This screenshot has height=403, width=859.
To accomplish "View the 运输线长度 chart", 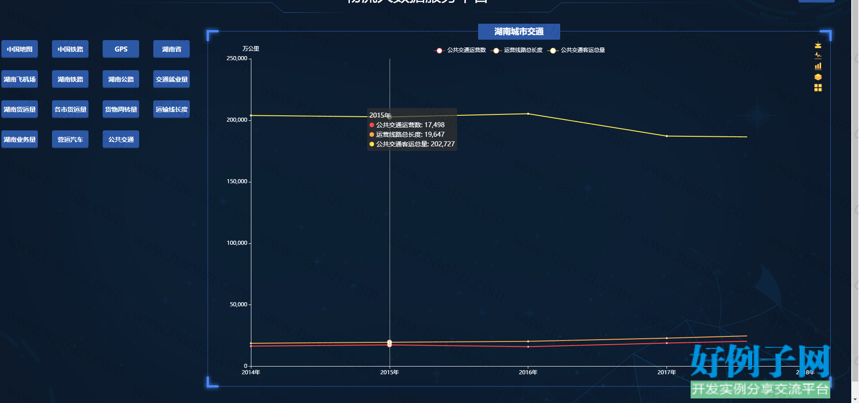I will coord(172,109).
